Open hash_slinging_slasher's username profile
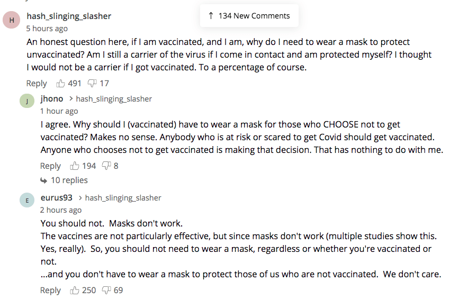 pos(69,16)
